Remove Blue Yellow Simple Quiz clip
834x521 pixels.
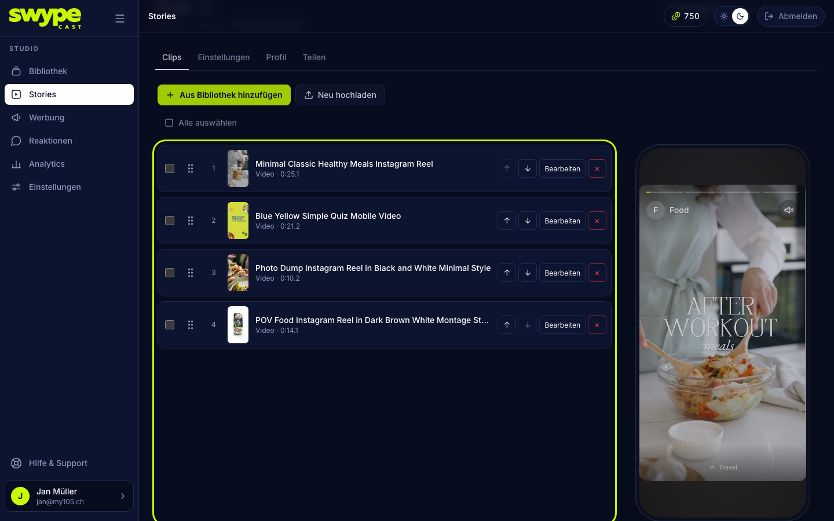(x=597, y=221)
